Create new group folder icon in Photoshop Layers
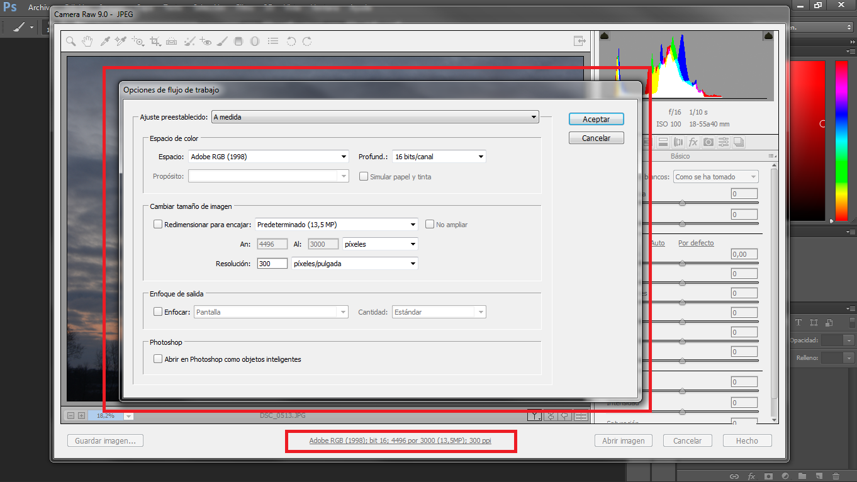Image resolution: width=857 pixels, height=482 pixels. point(802,476)
